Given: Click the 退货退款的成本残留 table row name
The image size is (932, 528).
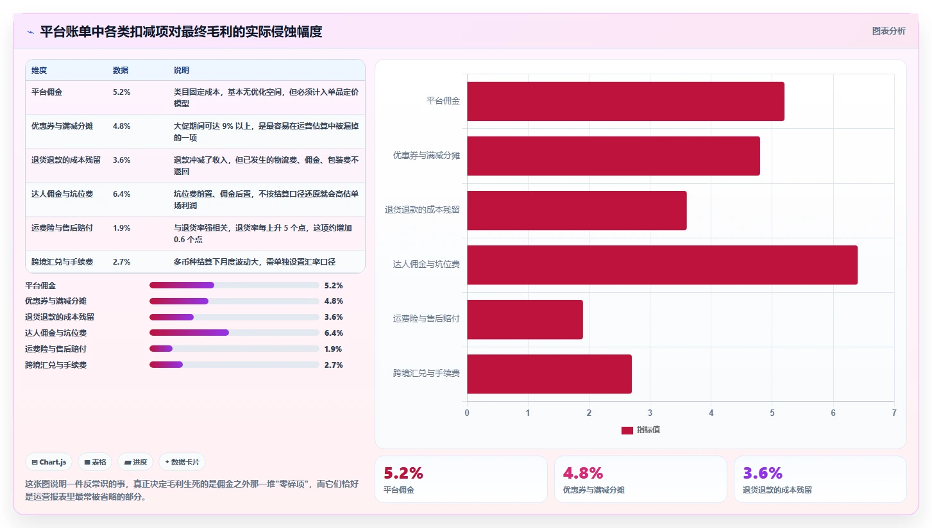Looking at the screenshot, I should (x=66, y=160).
